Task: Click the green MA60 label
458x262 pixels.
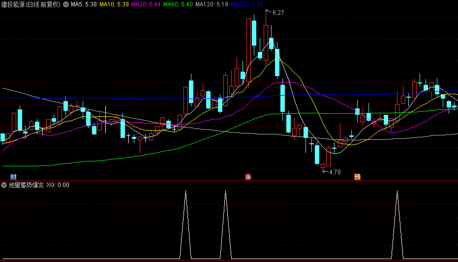Action: (x=178, y=4)
